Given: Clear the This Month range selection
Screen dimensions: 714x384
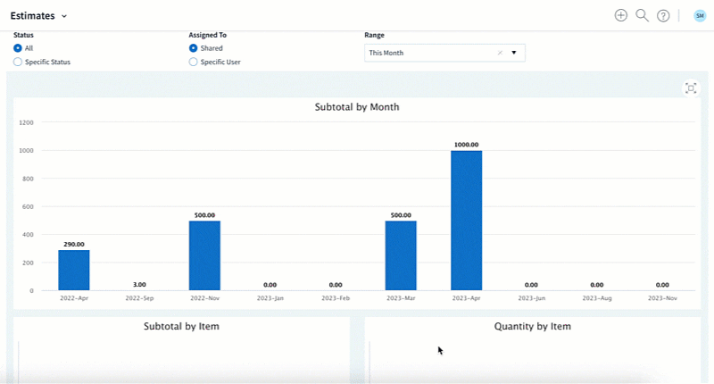Looking at the screenshot, I should [x=500, y=53].
